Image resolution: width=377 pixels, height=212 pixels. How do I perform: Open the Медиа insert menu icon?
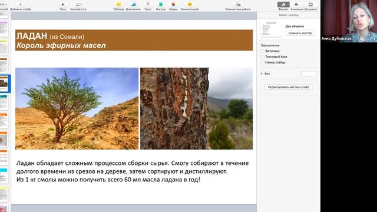[x=173, y=4]
